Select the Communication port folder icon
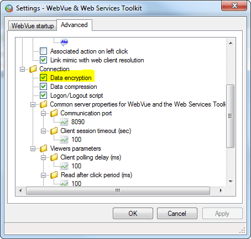This screenshot has width=251, height=239. (54, 113)
